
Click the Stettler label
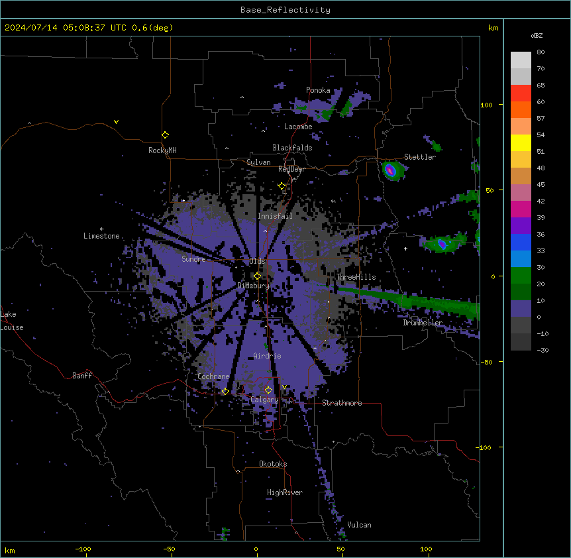(420, 157)
